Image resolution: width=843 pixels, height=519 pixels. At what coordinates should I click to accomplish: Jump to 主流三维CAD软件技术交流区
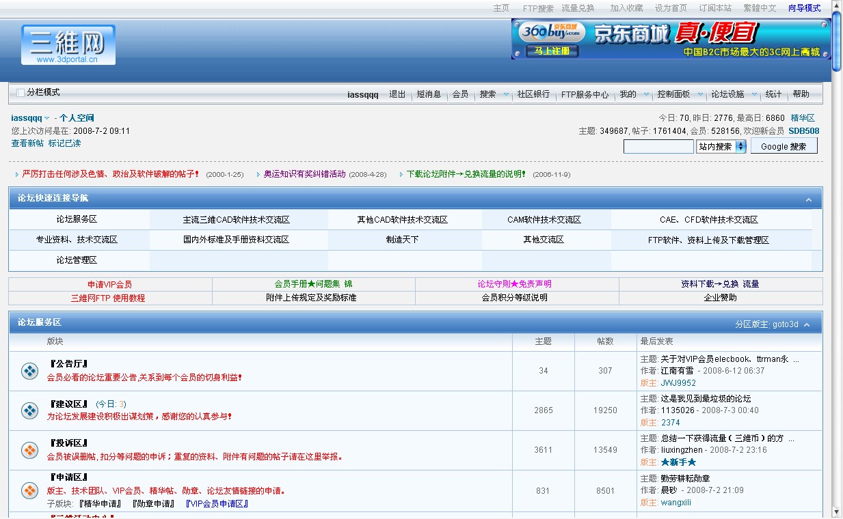tap(236, 220)
